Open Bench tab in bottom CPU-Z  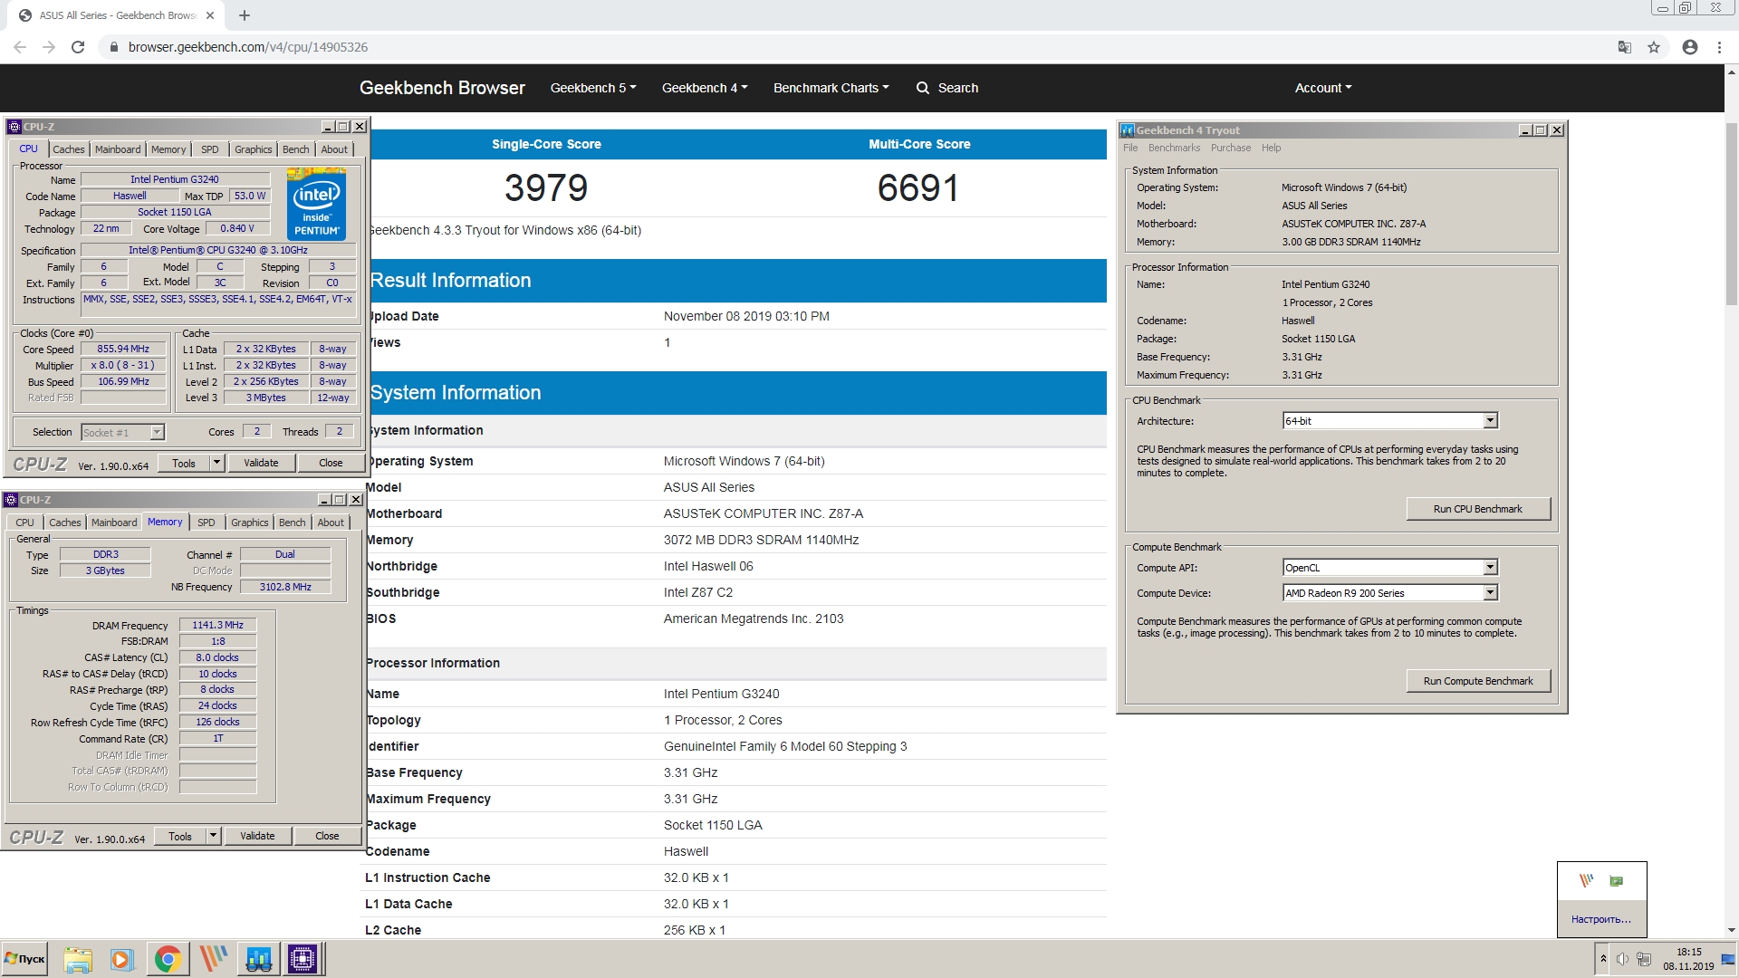292,523
